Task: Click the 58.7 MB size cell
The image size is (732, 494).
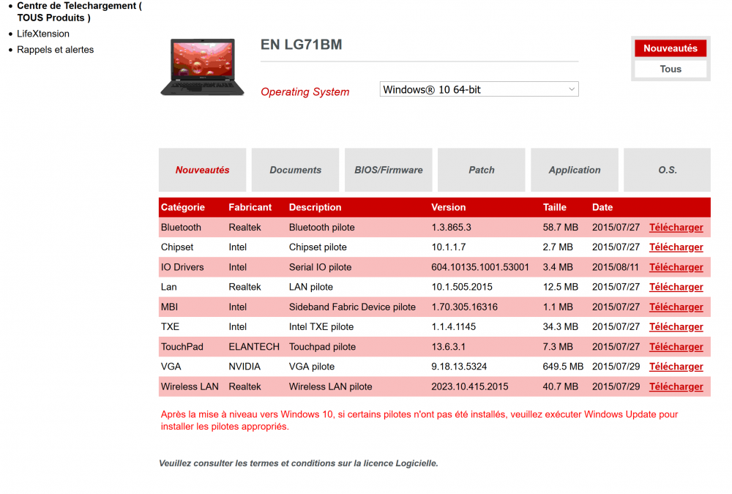Action: coord(560,228)
